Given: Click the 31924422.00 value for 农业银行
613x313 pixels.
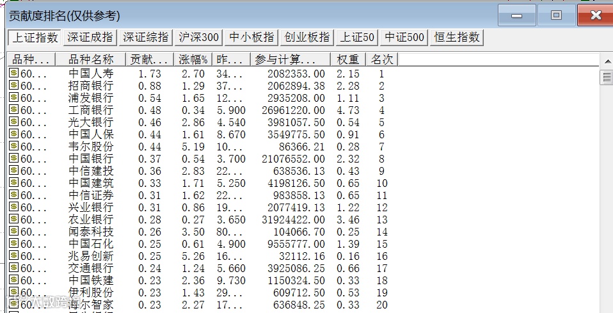Looking at the screenshot, I should coord(293,220).
